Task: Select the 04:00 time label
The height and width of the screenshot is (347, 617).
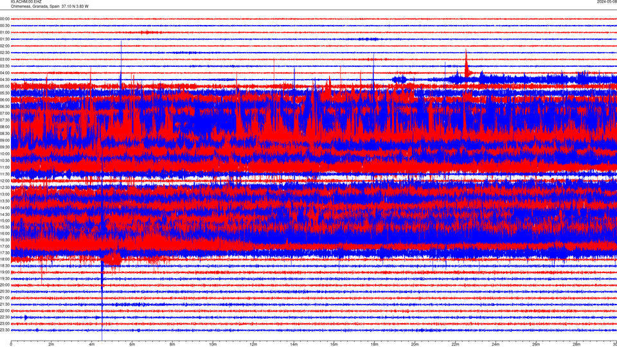Action: pyautogui.click(x=4, y=73)
